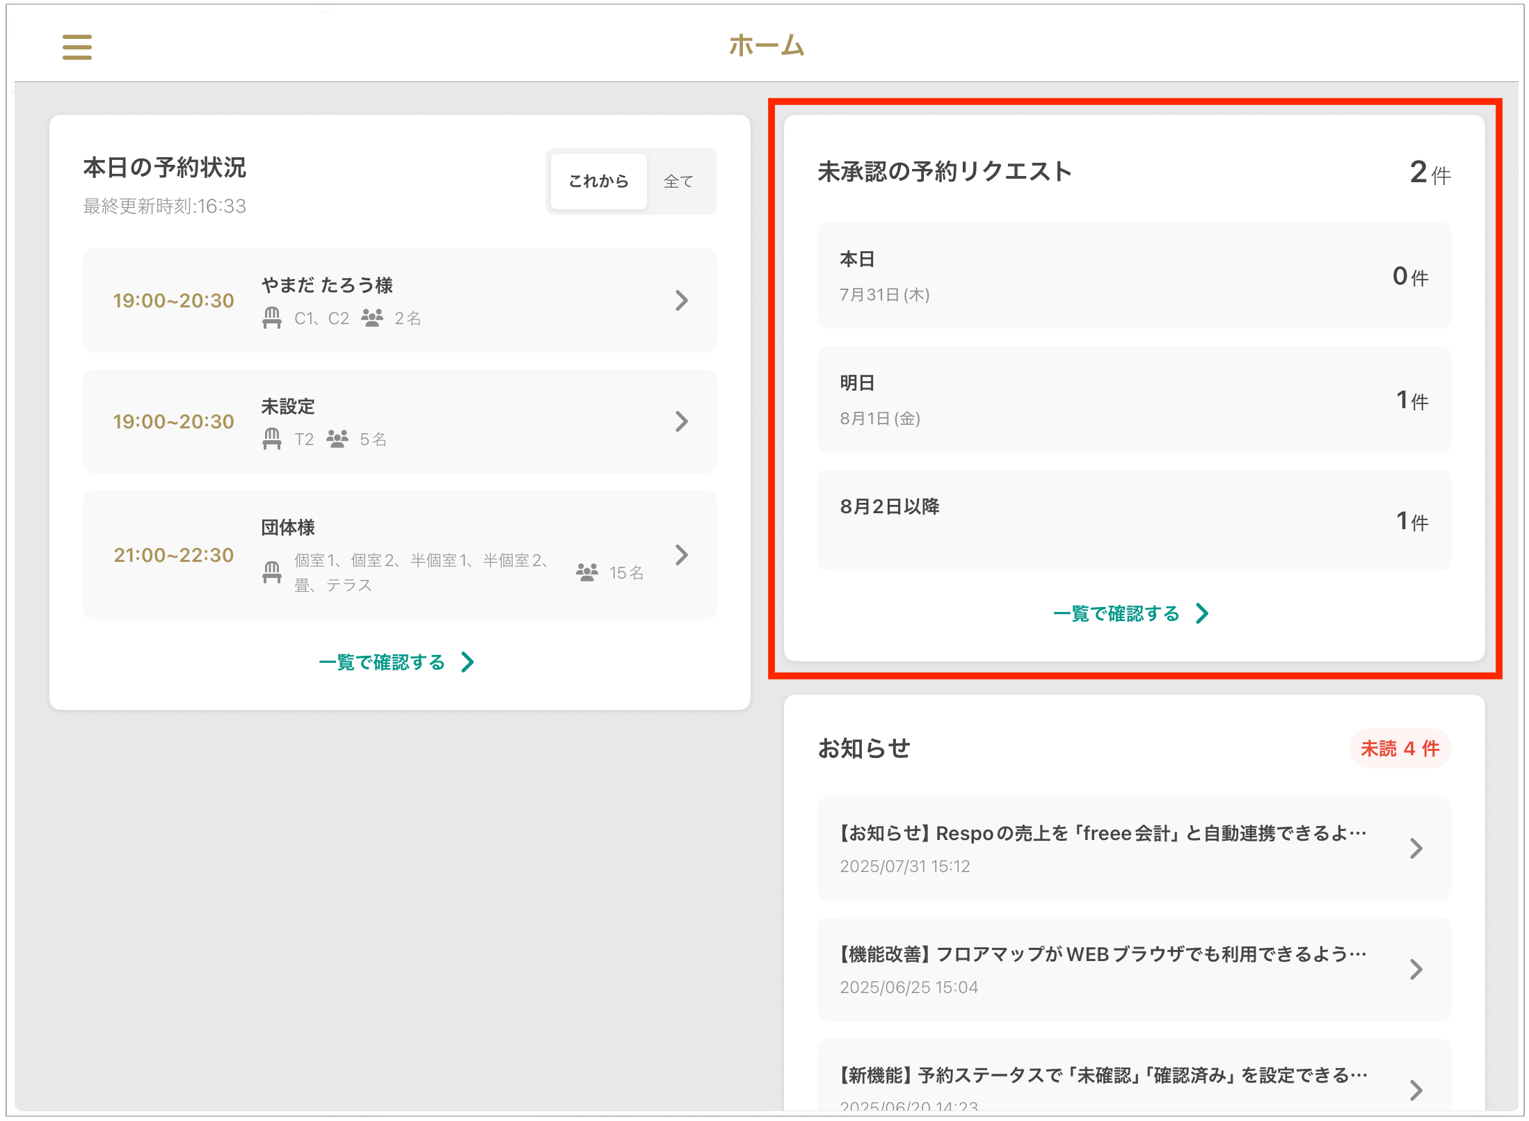Expand the freee会計 announcement arrow
This screenshot has height=1121, width=1529.
click(1415, 848)
